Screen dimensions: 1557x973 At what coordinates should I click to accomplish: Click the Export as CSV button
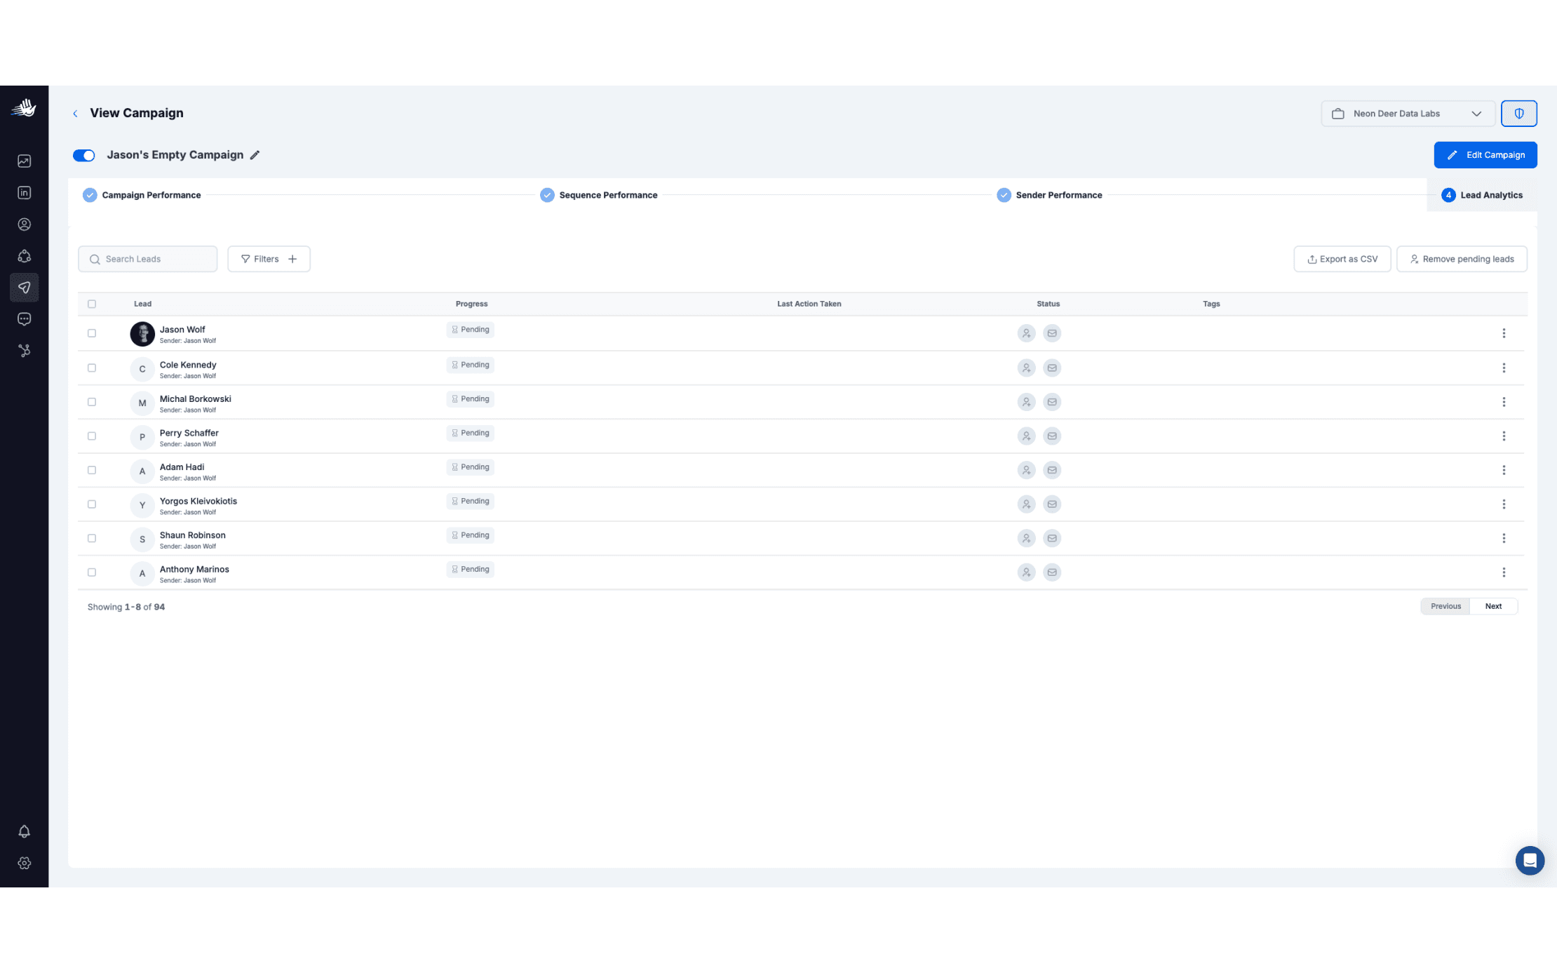pos(1342,259)
